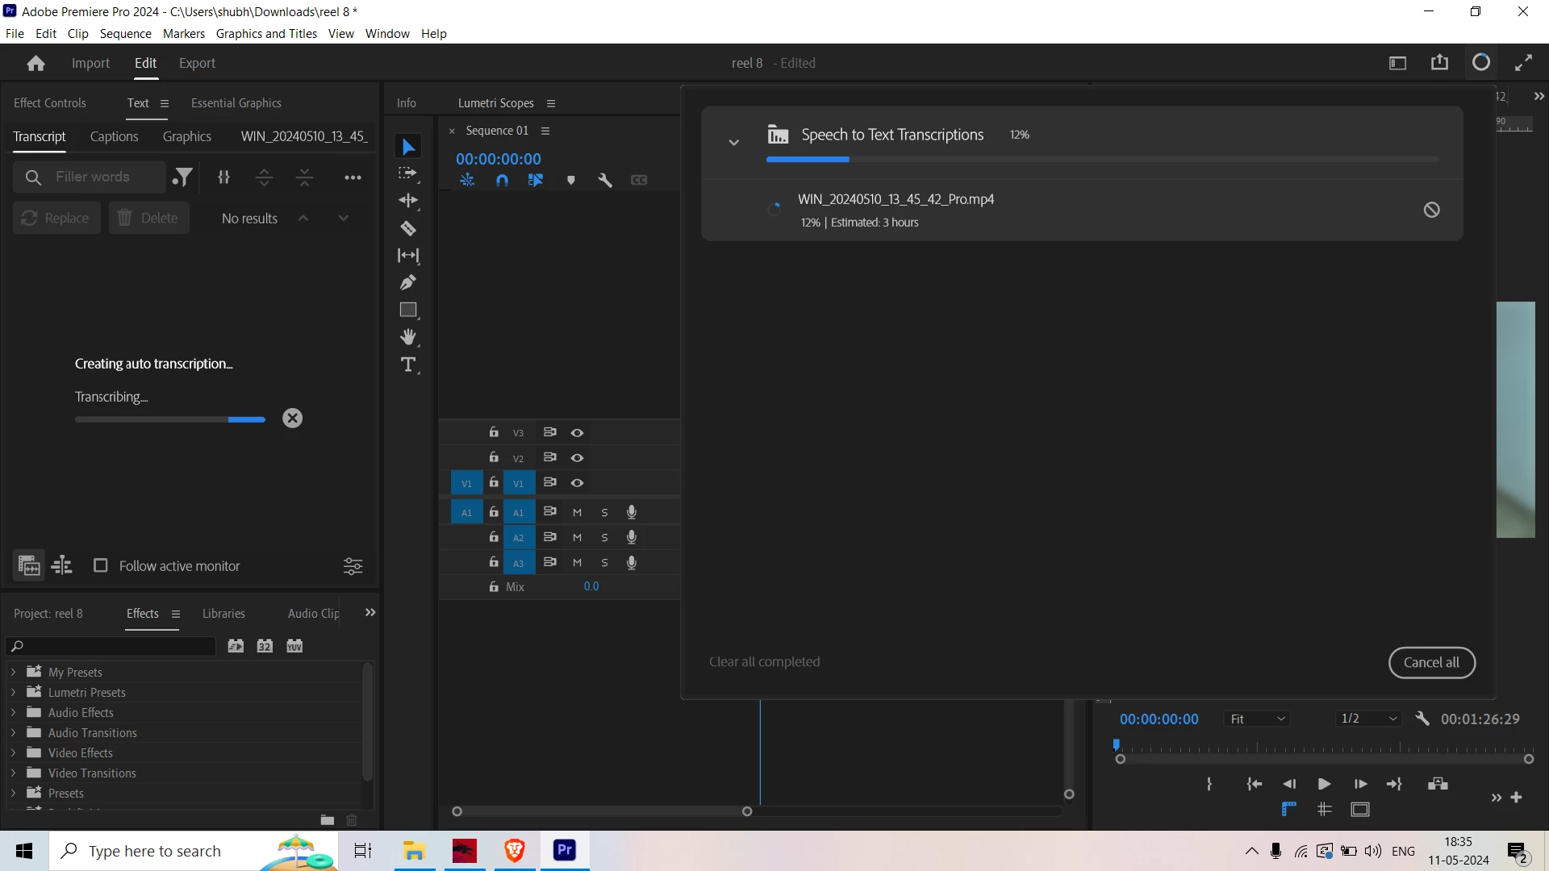Image resolution: width=1549 pixels, height=871 pixels.
Task: Select the Ripple Edit tool
Action: coord(408,200)
